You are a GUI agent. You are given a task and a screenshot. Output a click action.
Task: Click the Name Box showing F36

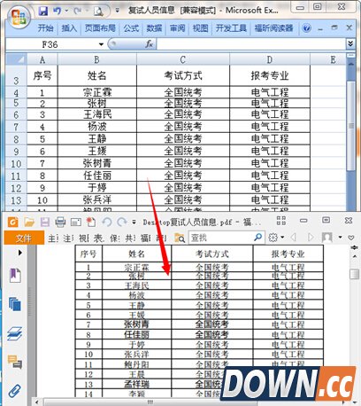[x=50, y=44]
